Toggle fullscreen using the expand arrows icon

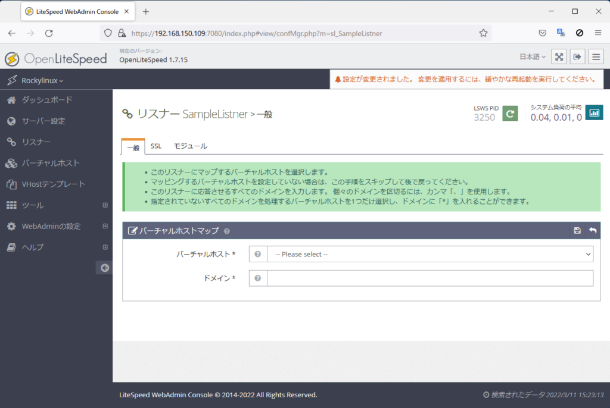[x=559, y=57]
